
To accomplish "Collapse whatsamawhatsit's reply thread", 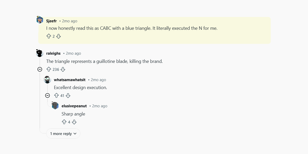I will click(x=47, y=95).
